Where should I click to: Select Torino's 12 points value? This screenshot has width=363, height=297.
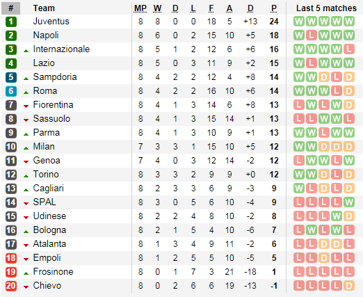point(274,175)
